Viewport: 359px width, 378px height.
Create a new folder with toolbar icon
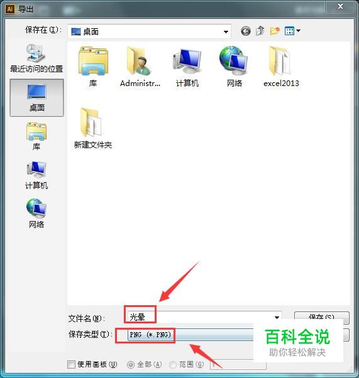[x=275, y=31]
